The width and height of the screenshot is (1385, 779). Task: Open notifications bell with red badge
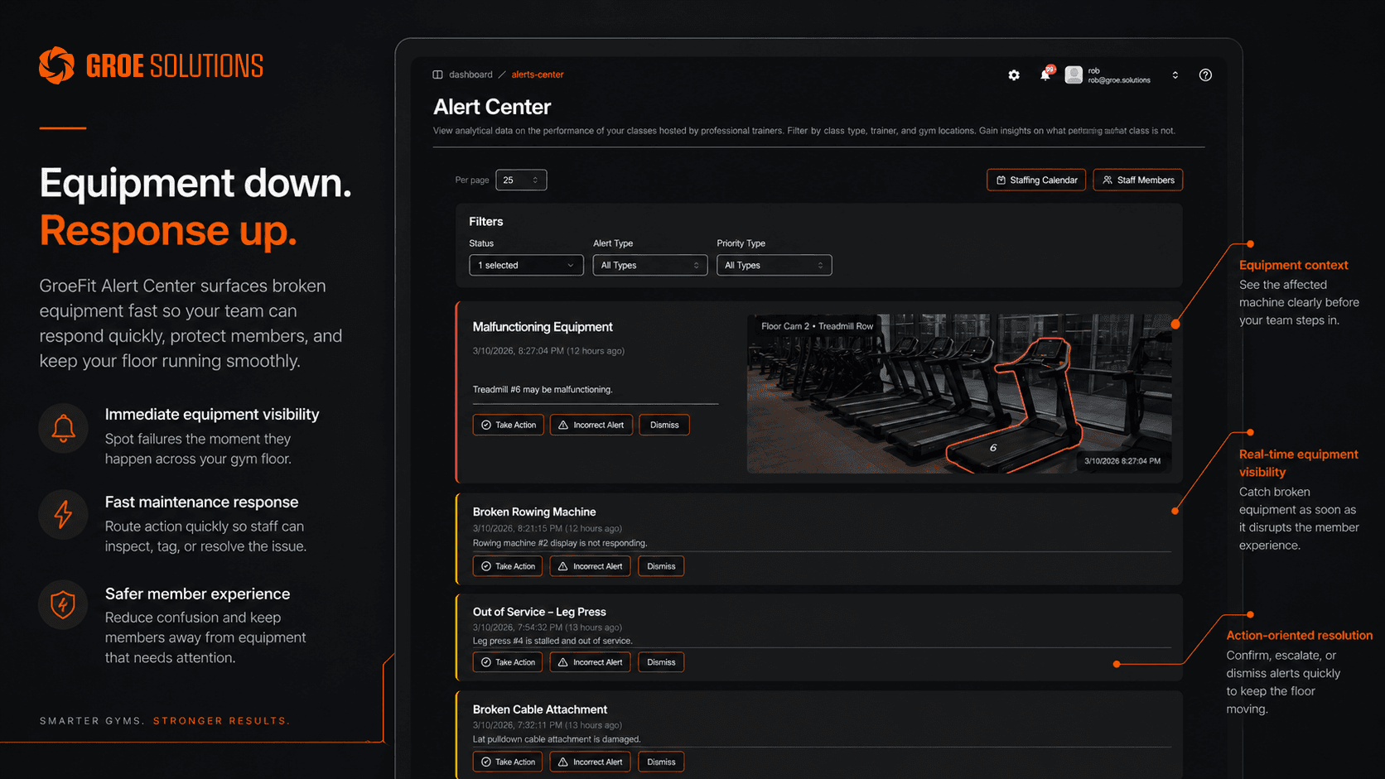1046,75
